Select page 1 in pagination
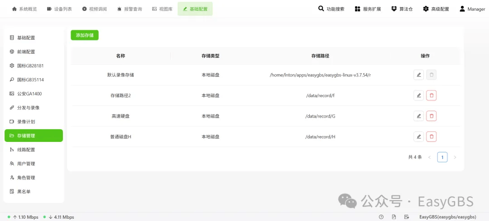489x221 pixels. coord(442,157)
